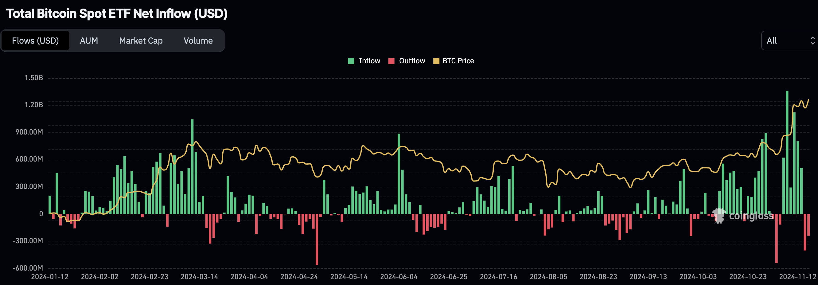Click the 2024-06-25 date label

pyautogui.click(x=449, y=277)
